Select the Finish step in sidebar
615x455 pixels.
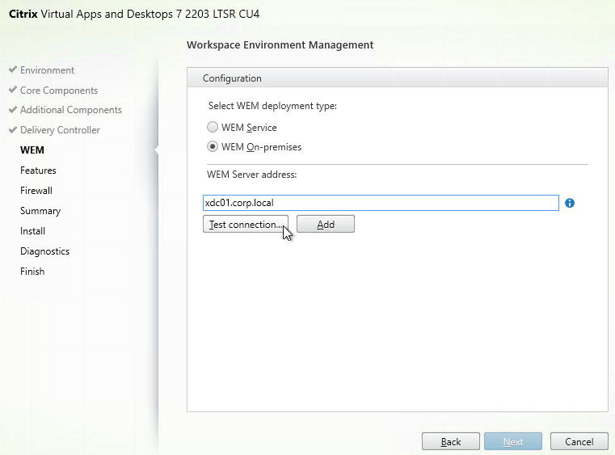(x=32, y=272)
